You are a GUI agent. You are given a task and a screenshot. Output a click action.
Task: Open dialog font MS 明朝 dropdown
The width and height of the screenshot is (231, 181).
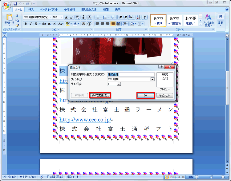152,79
